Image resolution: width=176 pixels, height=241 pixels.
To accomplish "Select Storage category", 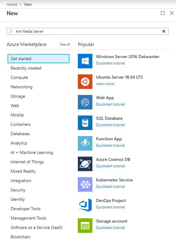I will [18, 96].
